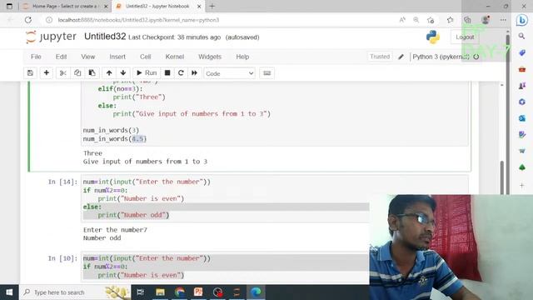533x300 pixels.
Task: Open the command palette keyboard icon
Action: point(267,73)
